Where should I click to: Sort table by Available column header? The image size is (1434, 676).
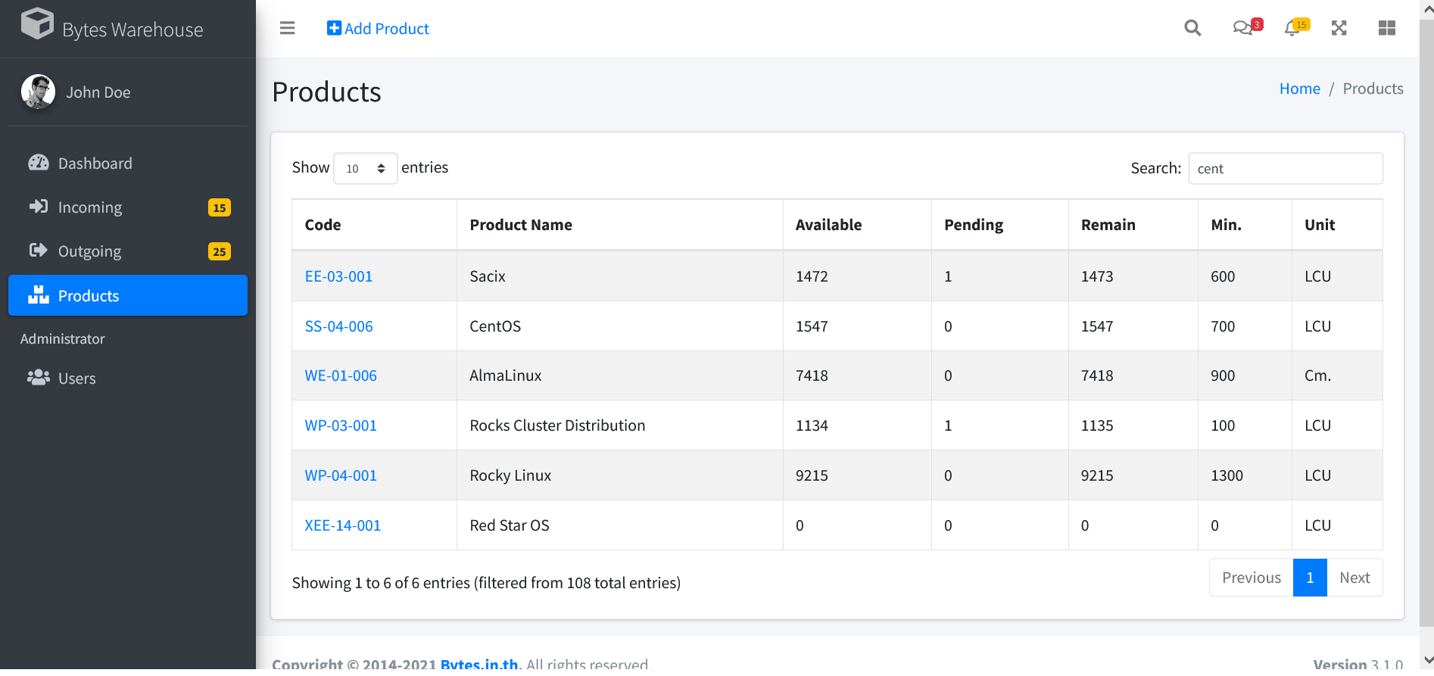[857, 225]
